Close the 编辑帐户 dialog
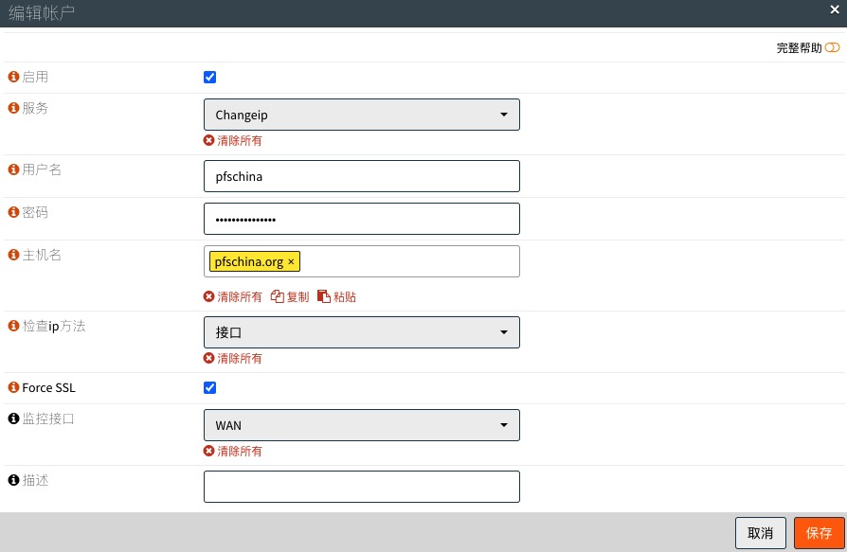Viewport: 847px width, 552px height. 835,9
